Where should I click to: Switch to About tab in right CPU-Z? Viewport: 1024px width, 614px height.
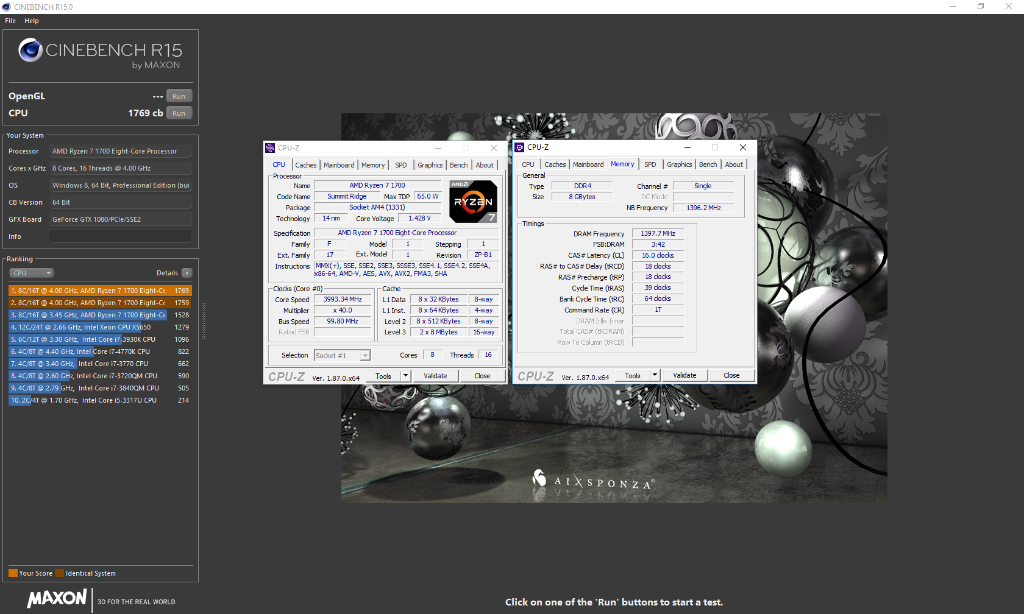(x=734, y=164)
